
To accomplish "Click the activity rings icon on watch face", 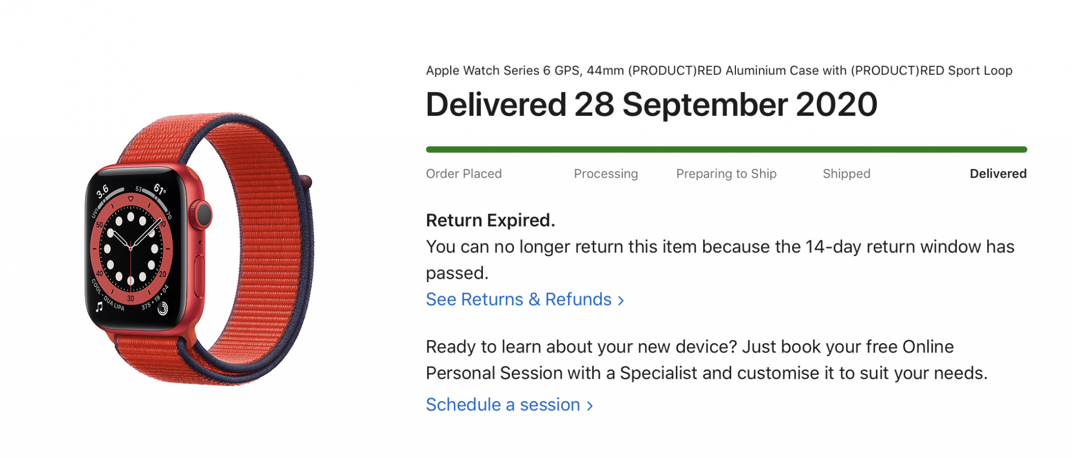I will pyautogui.click(x=162, y=307).
